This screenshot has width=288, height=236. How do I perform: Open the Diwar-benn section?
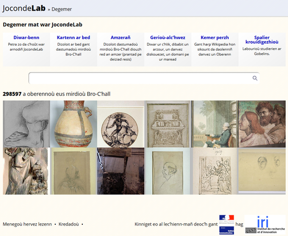(26, 37)
